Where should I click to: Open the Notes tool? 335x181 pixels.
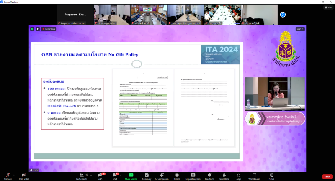(x=271, y=176)
